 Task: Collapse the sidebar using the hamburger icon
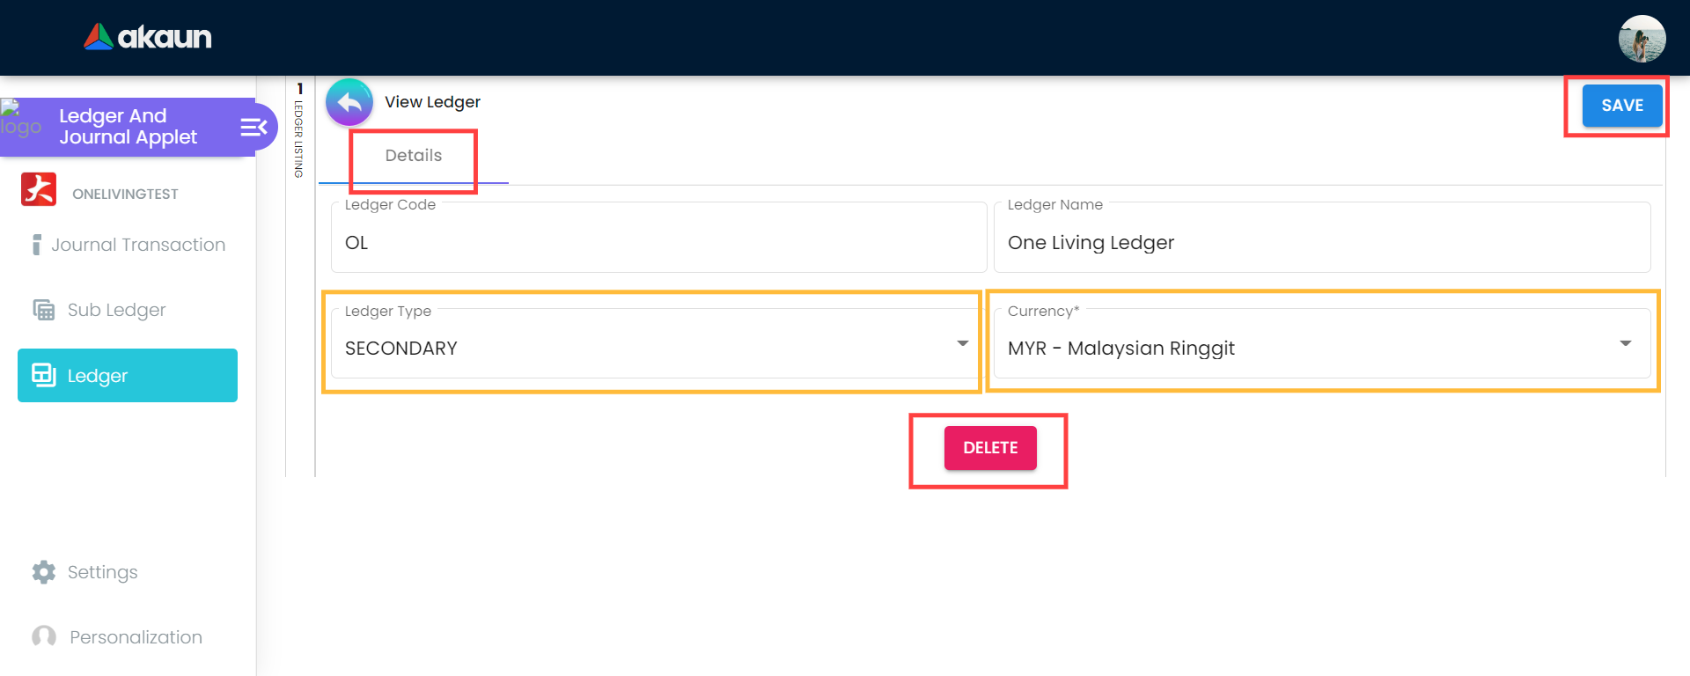253,128
